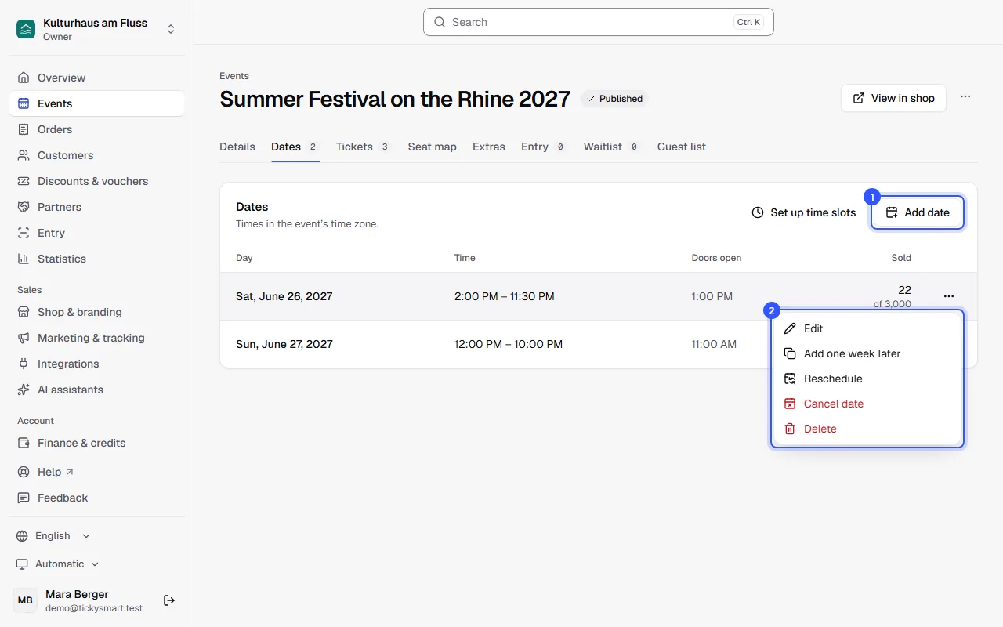Screen dimensions: 1003x627
Task: Click the log out icon beside Mara Berger
Action: pos(169,600)
